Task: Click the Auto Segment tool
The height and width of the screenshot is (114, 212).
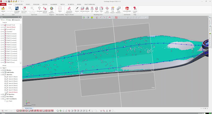Action: coord(51,10)
